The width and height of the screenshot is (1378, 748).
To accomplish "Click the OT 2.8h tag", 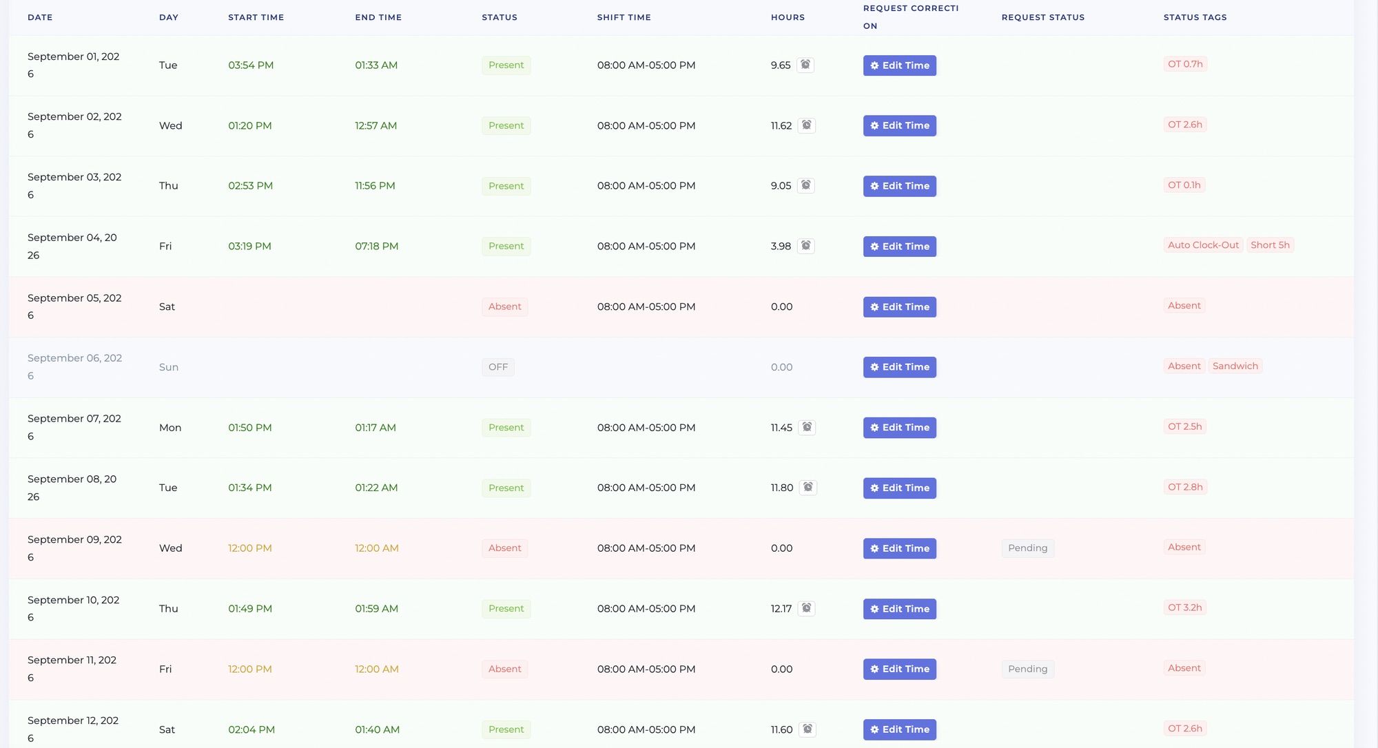I will coord(1185,487).
